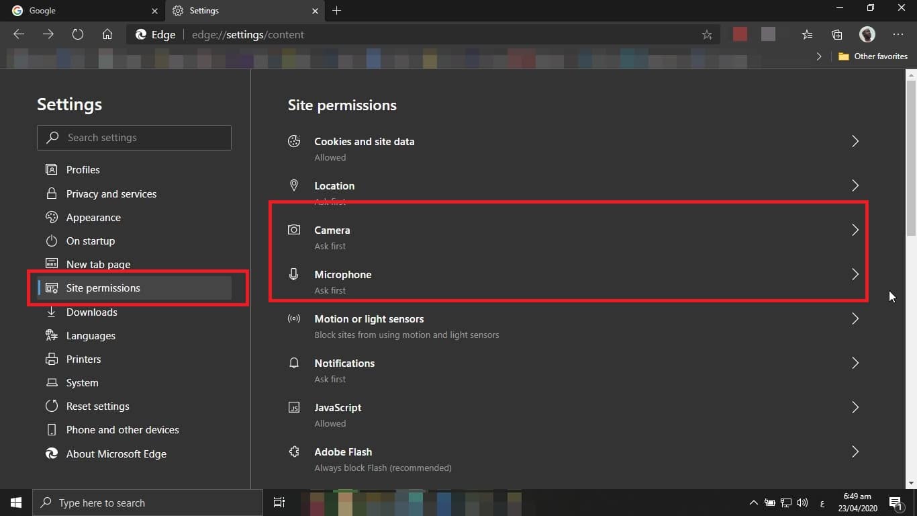Click the Search settings input field

click(134, 138)
